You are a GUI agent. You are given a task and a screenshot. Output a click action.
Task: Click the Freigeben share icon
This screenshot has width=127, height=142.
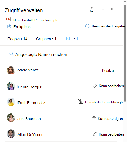pos(9,26)
